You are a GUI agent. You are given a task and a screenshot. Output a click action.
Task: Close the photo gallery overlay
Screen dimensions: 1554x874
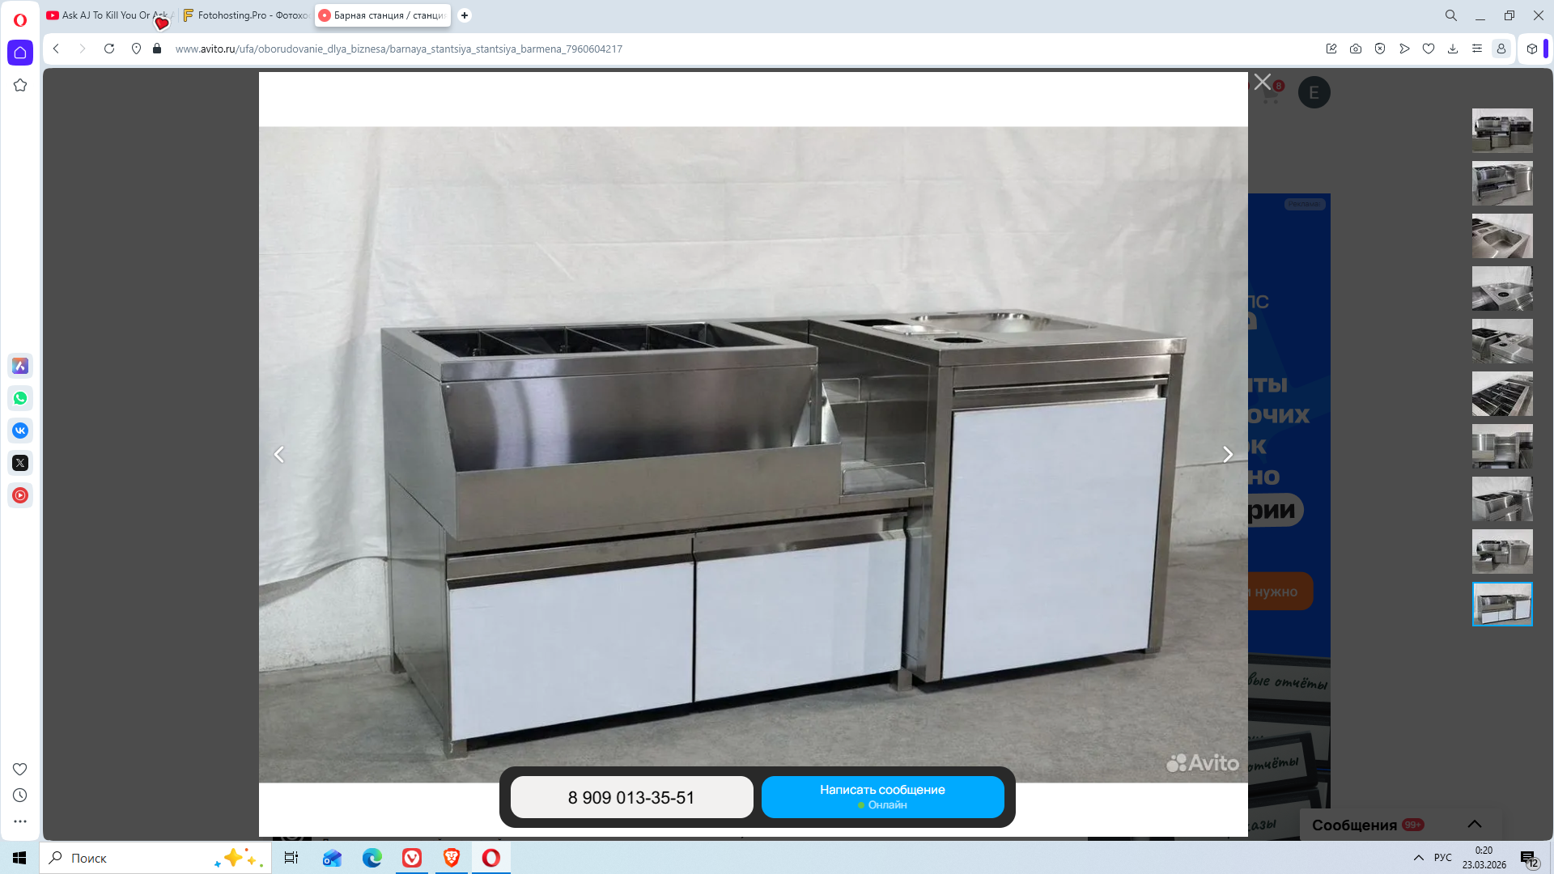[x=1262, y=82]
